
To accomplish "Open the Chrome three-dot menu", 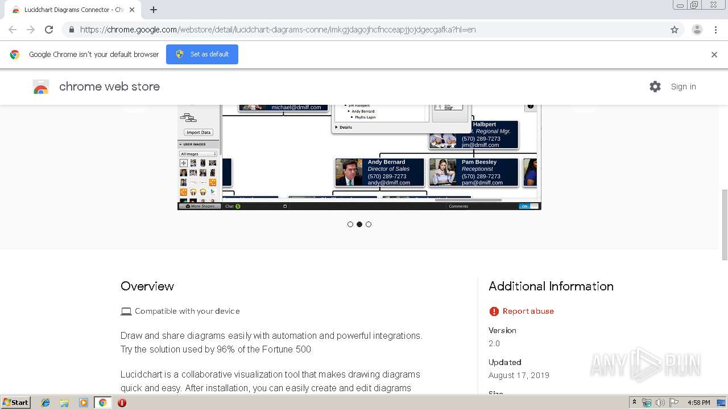I will point(715,30).
